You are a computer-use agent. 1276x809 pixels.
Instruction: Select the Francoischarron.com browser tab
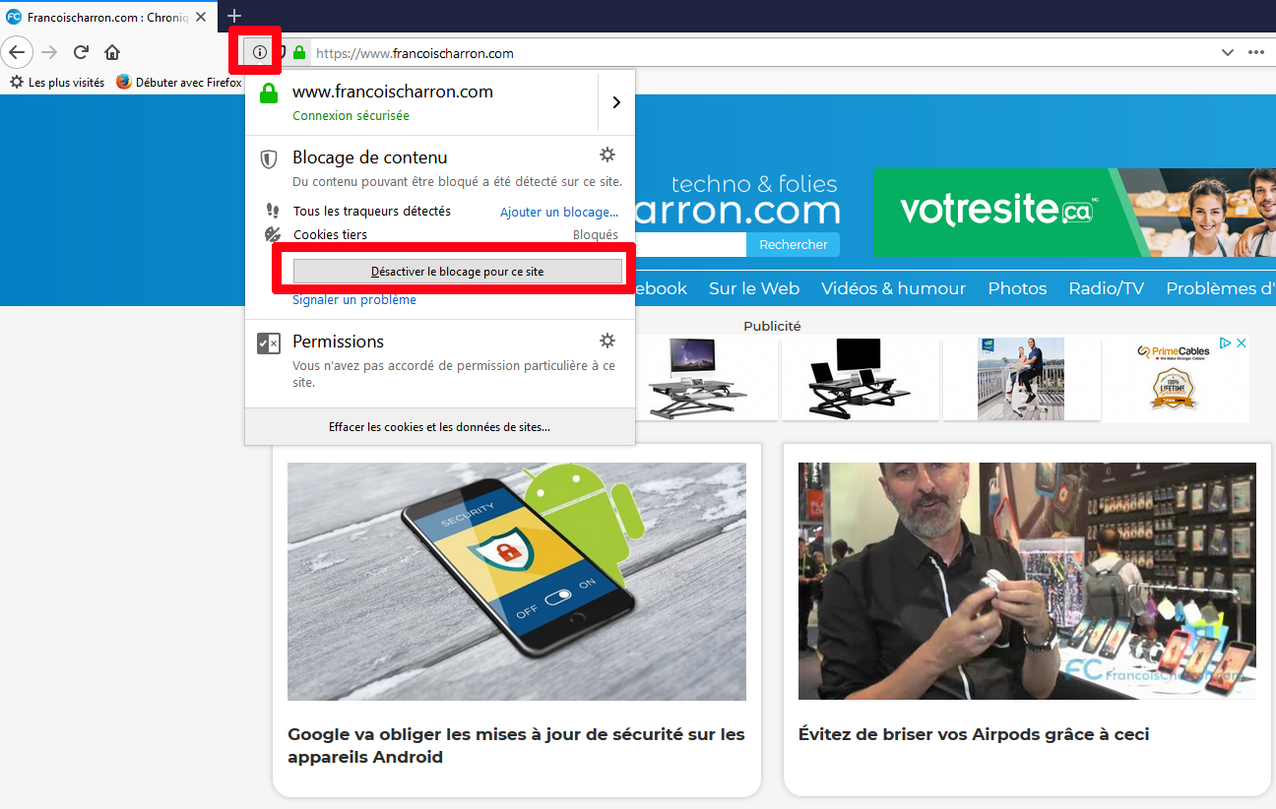[108, 17]
